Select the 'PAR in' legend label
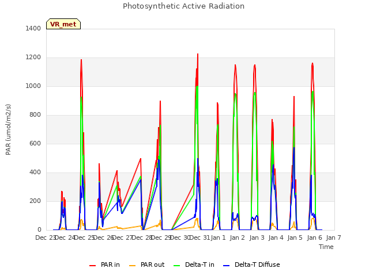This screenshot has width=369, height=276. 110,264
